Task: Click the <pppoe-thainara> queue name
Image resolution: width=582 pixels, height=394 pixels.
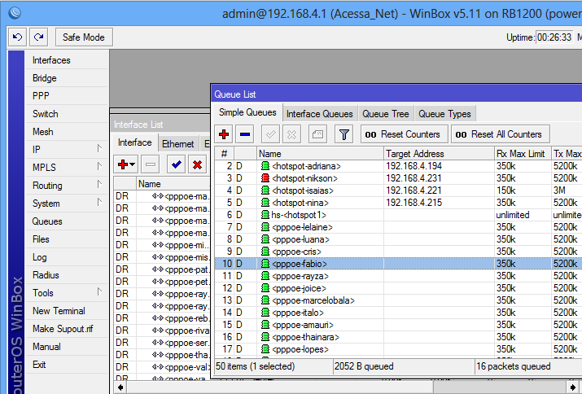Action: click(306, 337)
